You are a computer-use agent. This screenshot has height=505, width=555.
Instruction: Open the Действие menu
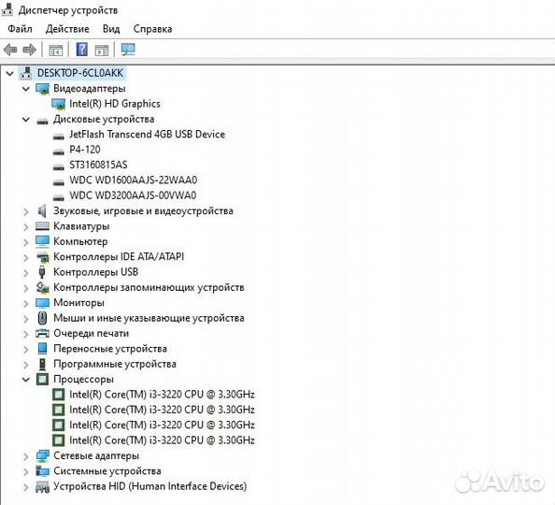[67, 29]
